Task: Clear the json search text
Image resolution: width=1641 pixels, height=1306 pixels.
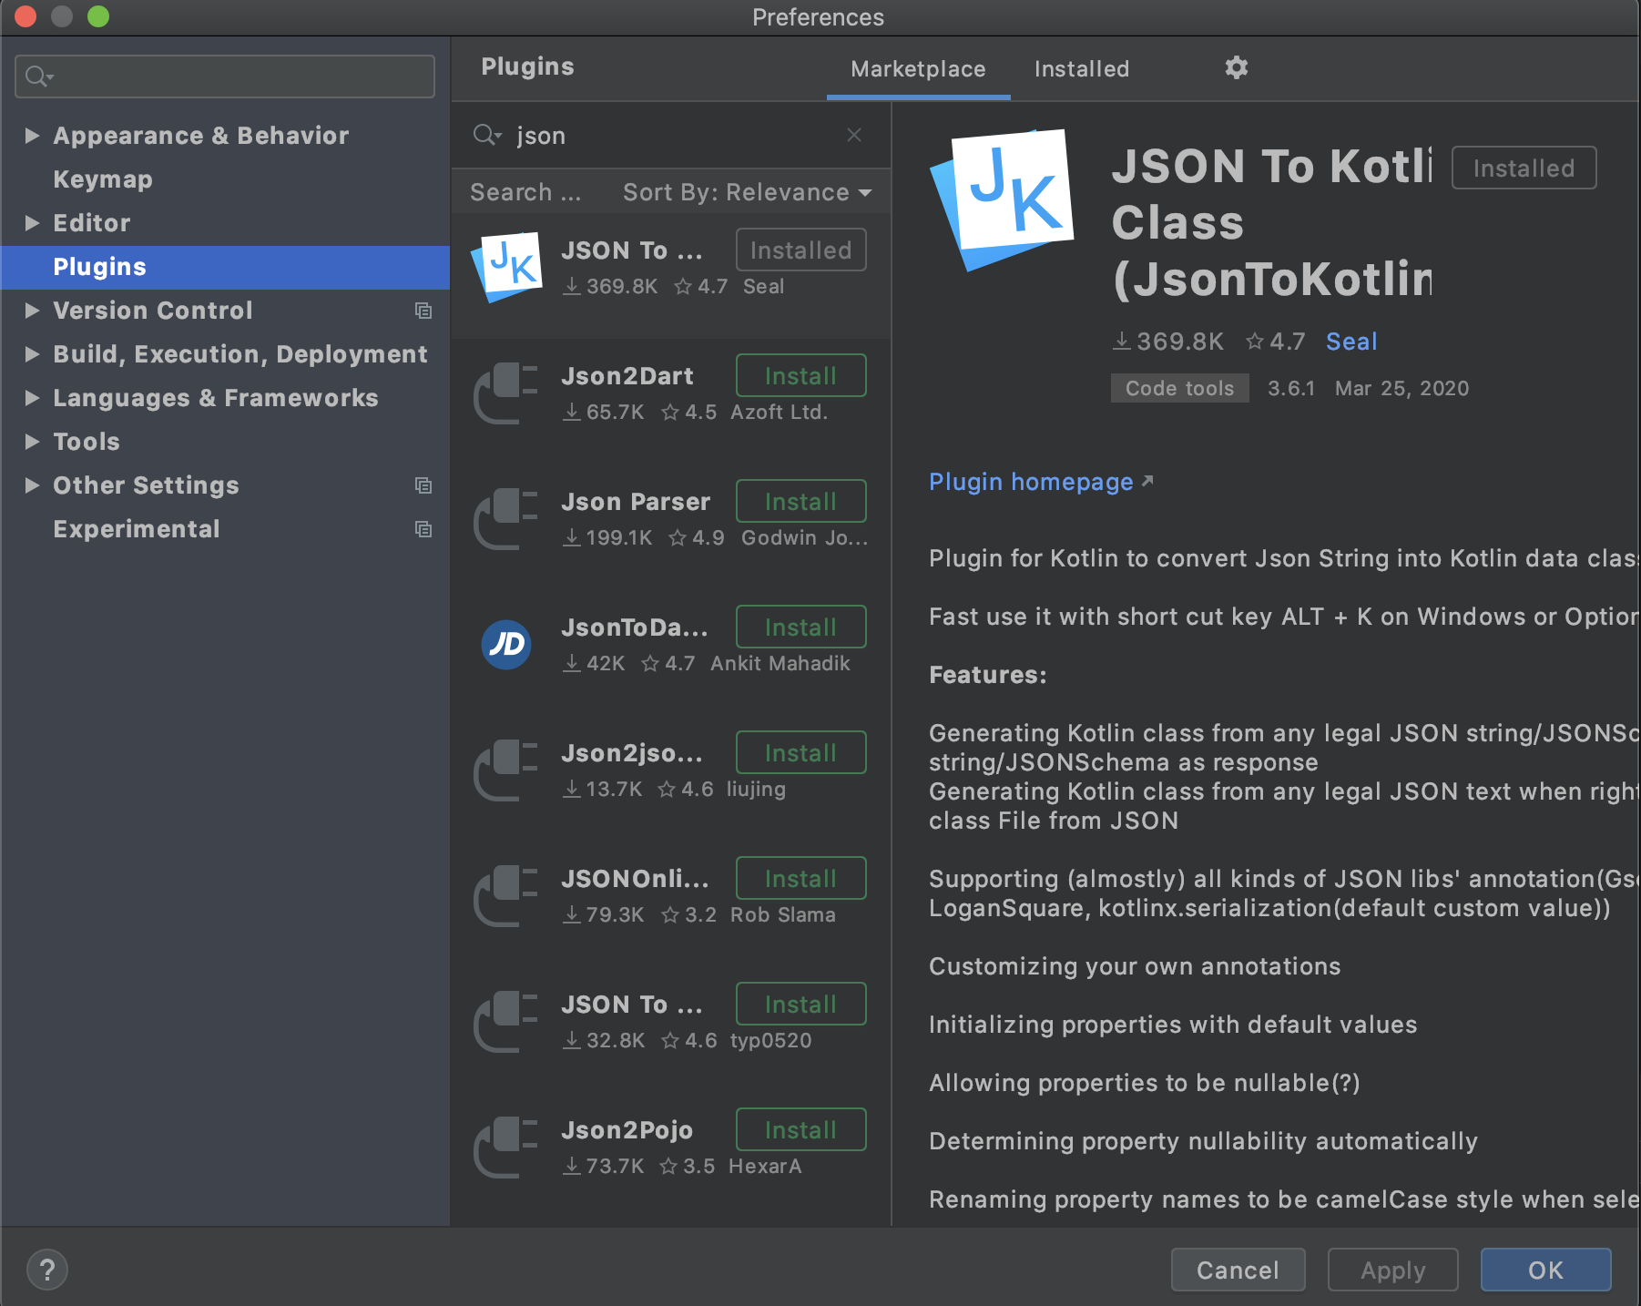Action: [x=854, y=135]
